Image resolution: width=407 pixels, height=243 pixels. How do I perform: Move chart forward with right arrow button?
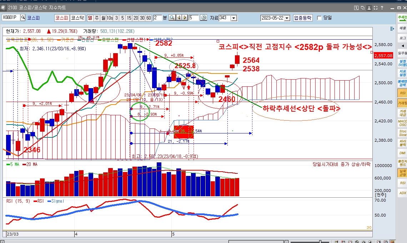[x=185, y=17]
